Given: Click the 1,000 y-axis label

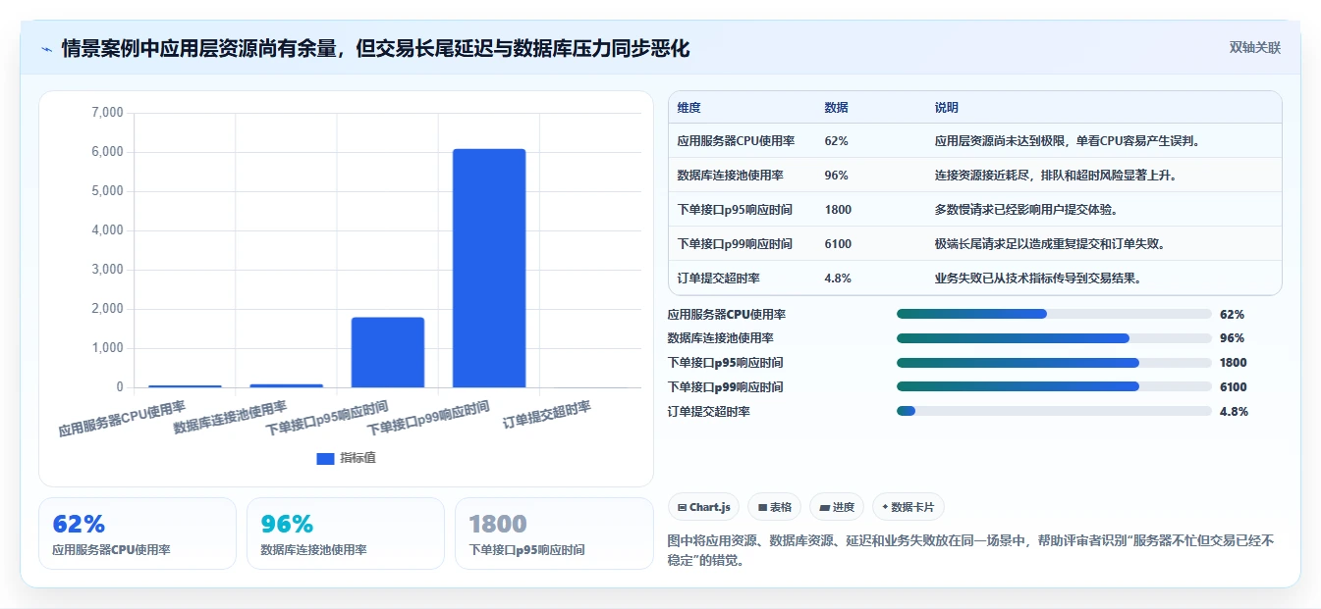Looking at the screenshot, I should [107, 348].
